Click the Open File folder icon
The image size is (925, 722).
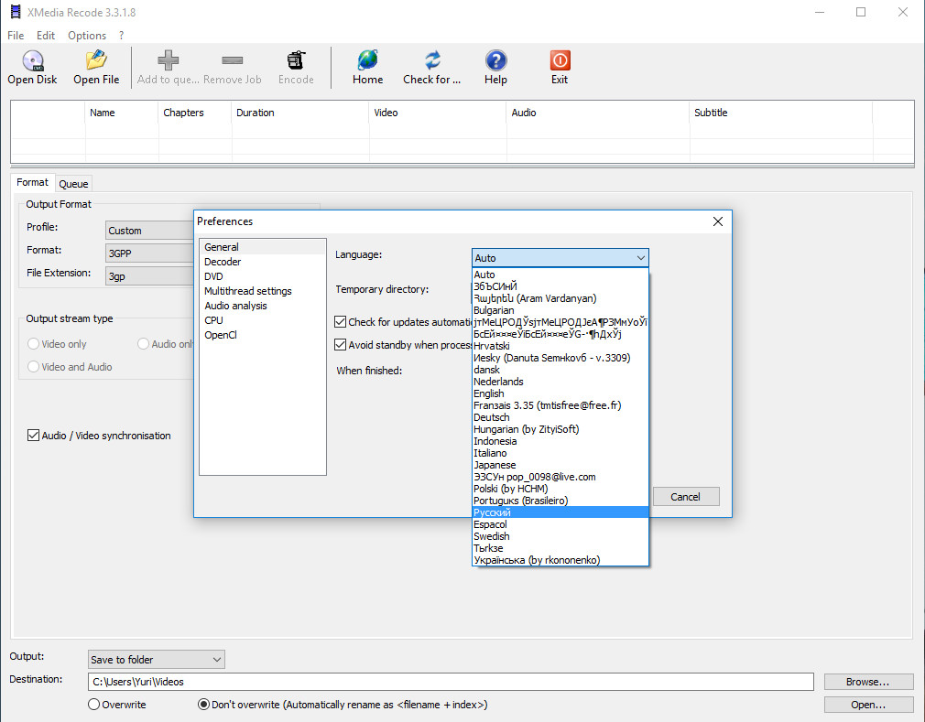tap(96, 61)
